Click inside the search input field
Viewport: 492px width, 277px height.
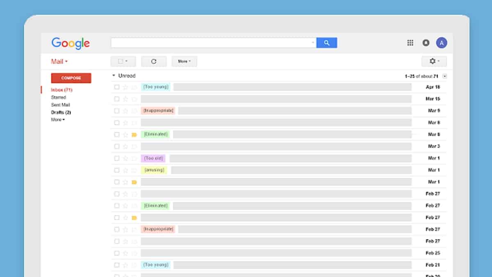tap(209, 42)
